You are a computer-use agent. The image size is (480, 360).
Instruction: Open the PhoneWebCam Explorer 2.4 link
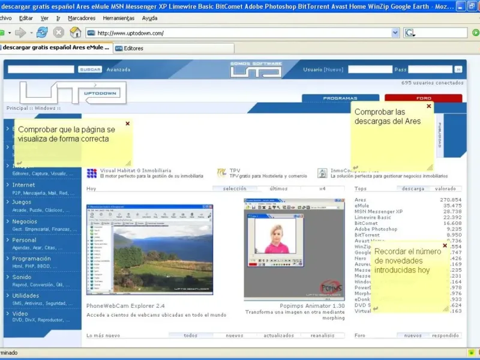coord(125,306)
